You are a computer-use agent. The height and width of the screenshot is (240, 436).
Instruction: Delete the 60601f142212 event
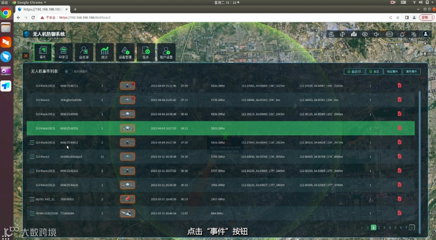400,171
